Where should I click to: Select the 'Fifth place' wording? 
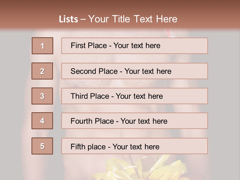point(88,147)
